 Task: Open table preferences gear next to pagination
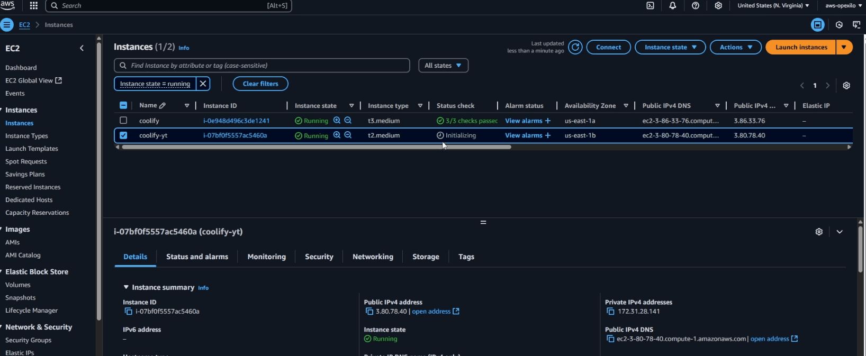point(846,86)
